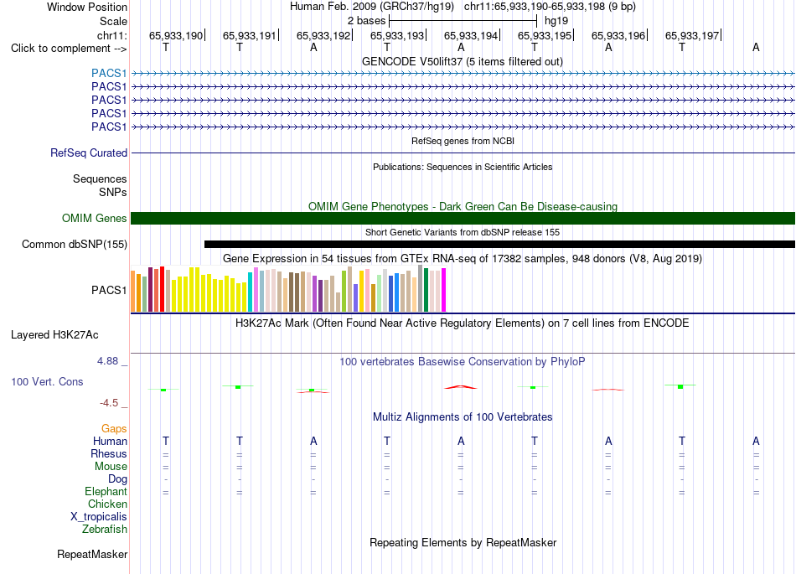The width and height of the screenshot is (796, 574).
Task: Click the RepeatMasker track label
Action: [92, 554]
